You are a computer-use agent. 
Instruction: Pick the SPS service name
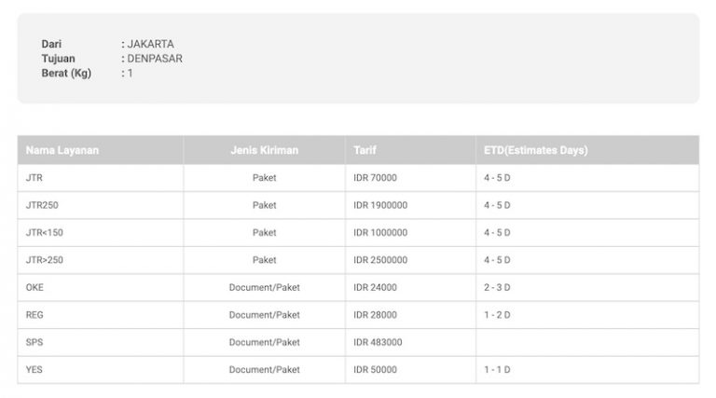[x=34, y=342]
